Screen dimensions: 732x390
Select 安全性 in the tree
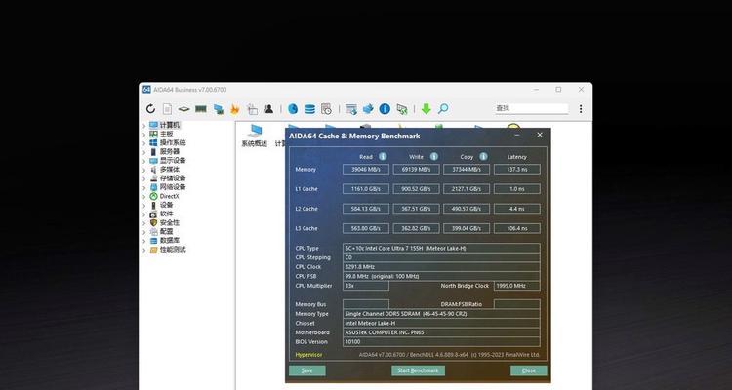[x=170, y=222]
